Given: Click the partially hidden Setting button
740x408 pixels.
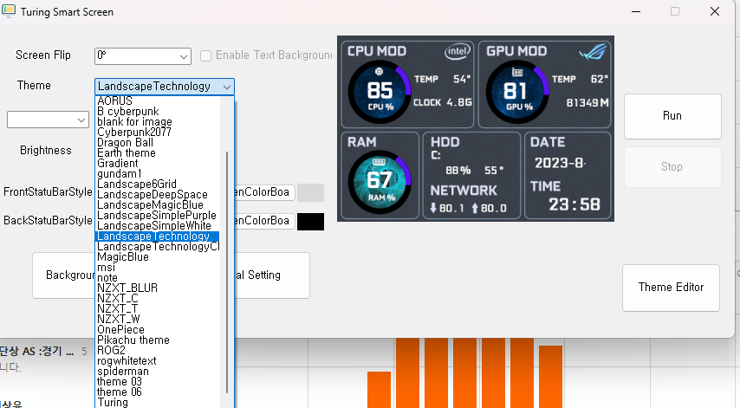Looking at the screenshot, I should pos(272,275).
